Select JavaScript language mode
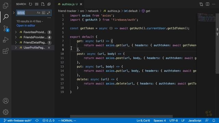The image size is (219, 123). (x=195, y=121)
